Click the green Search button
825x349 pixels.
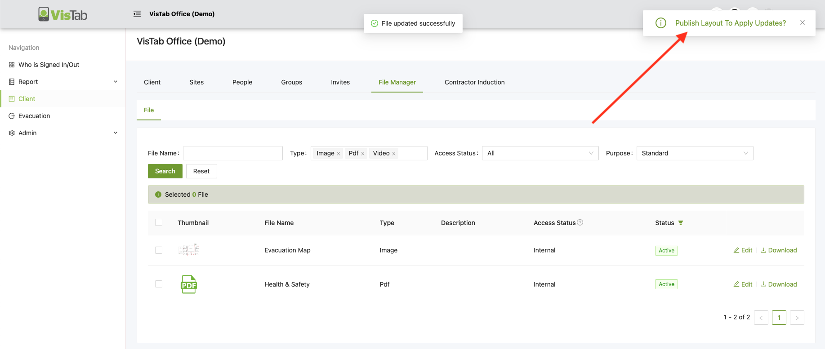coord(165,171)
